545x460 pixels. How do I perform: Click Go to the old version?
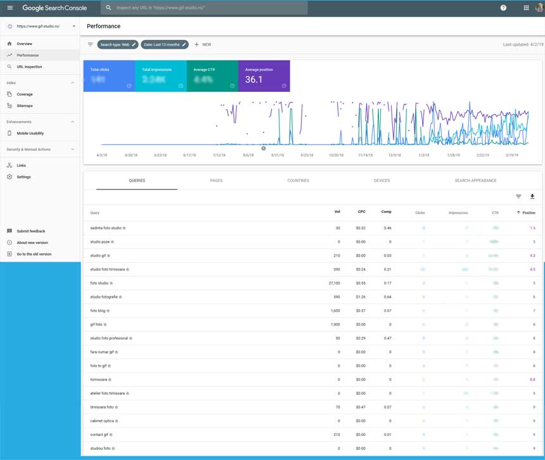tap(34, 254)
